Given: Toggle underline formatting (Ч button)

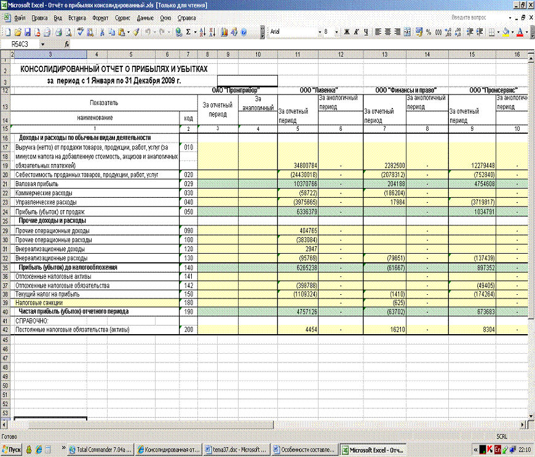Looking at the screenshot, I should click(366, 31).
